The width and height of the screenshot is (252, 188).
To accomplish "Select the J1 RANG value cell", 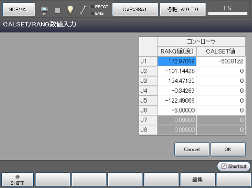I will 177,61.
